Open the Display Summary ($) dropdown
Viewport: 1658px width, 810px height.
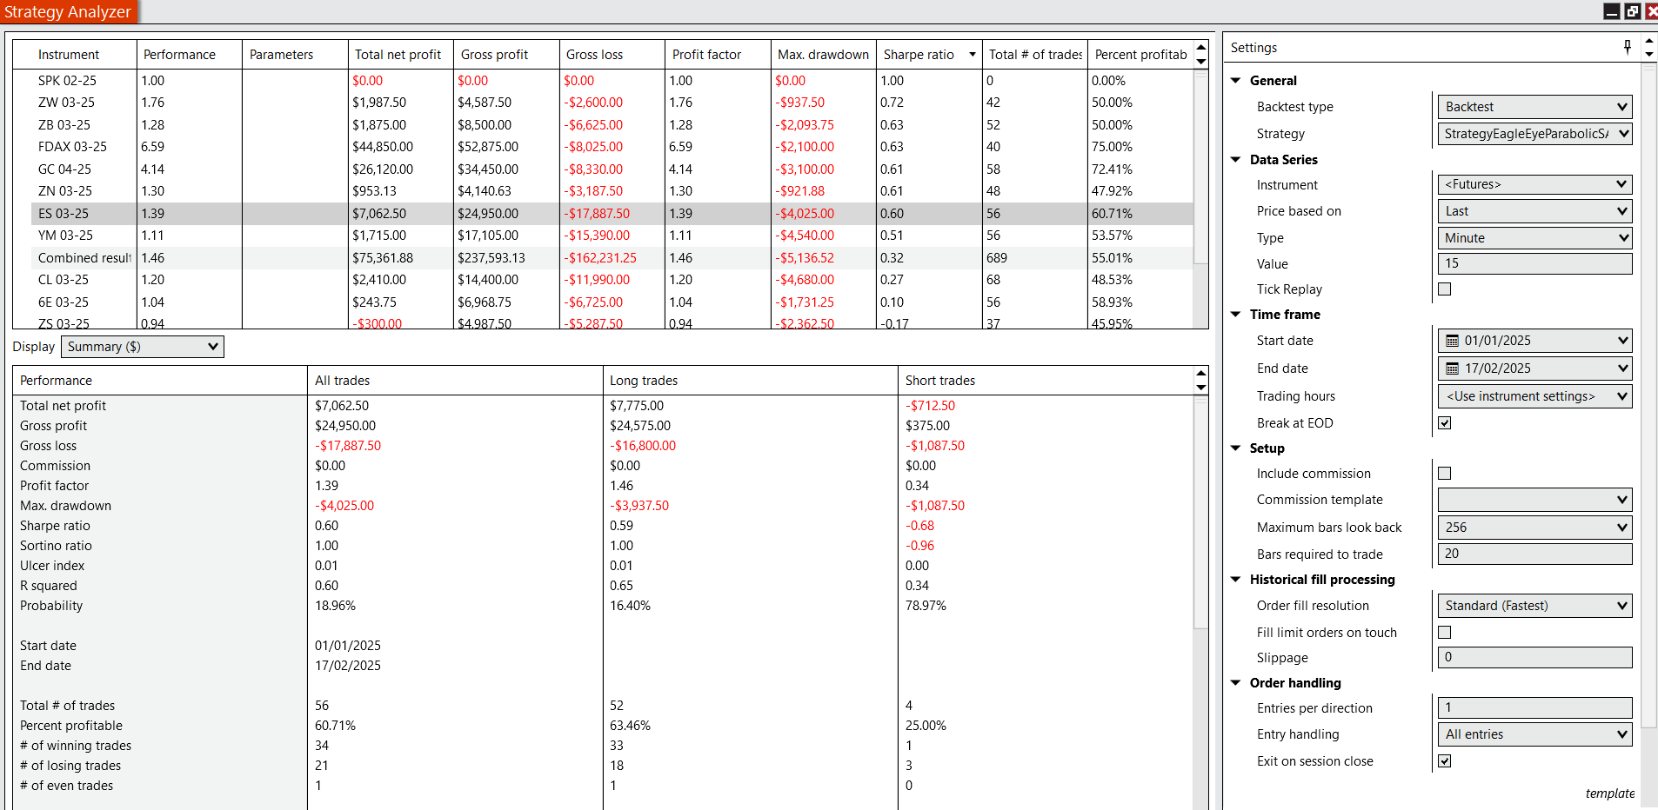(x=143, y=347)
